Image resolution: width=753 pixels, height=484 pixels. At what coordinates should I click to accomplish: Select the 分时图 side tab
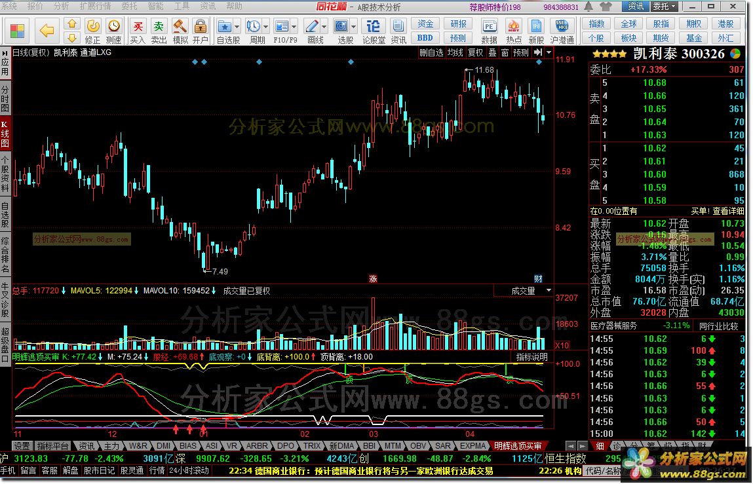point(5,98)
